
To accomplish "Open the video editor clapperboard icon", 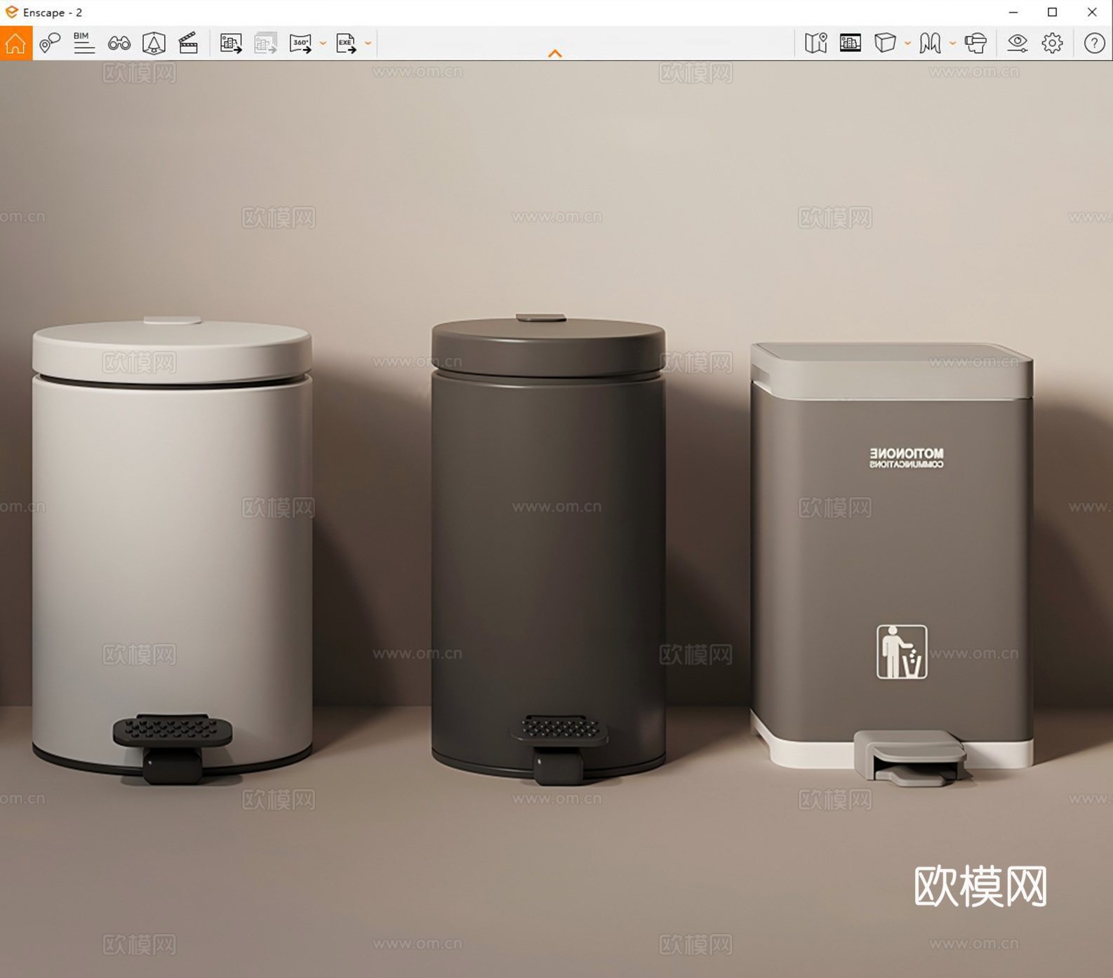I will click(x=188, y=44).
